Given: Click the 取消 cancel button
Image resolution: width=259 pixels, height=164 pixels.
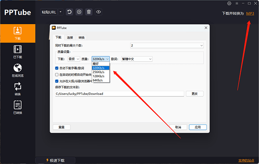Looking at the screenshot, I should pyautogui.click(x=178, y=127).
